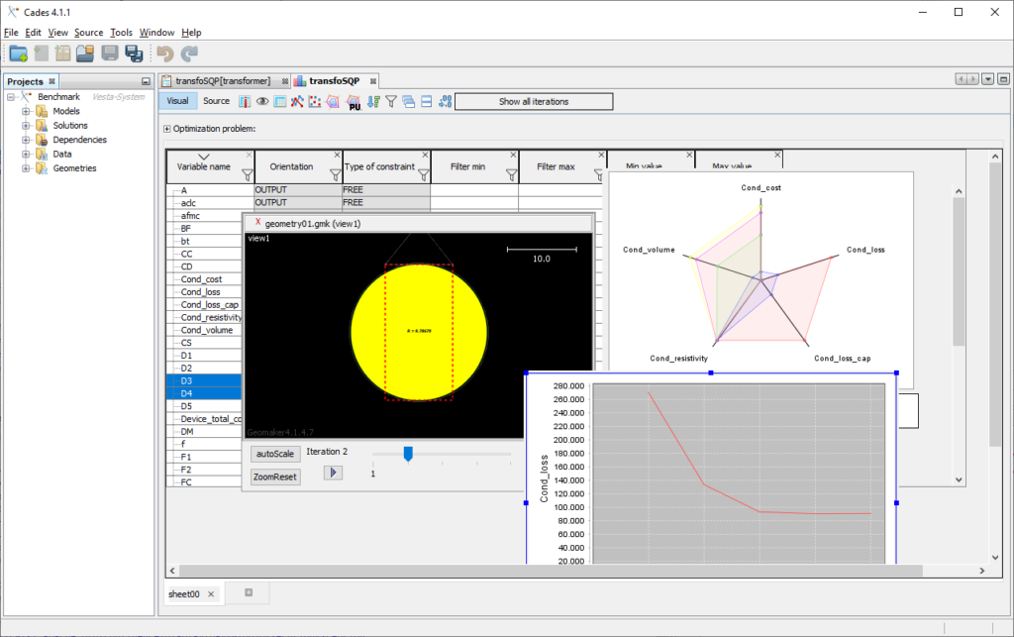Click the single-disk Save toolbar icon

(110, 53)
